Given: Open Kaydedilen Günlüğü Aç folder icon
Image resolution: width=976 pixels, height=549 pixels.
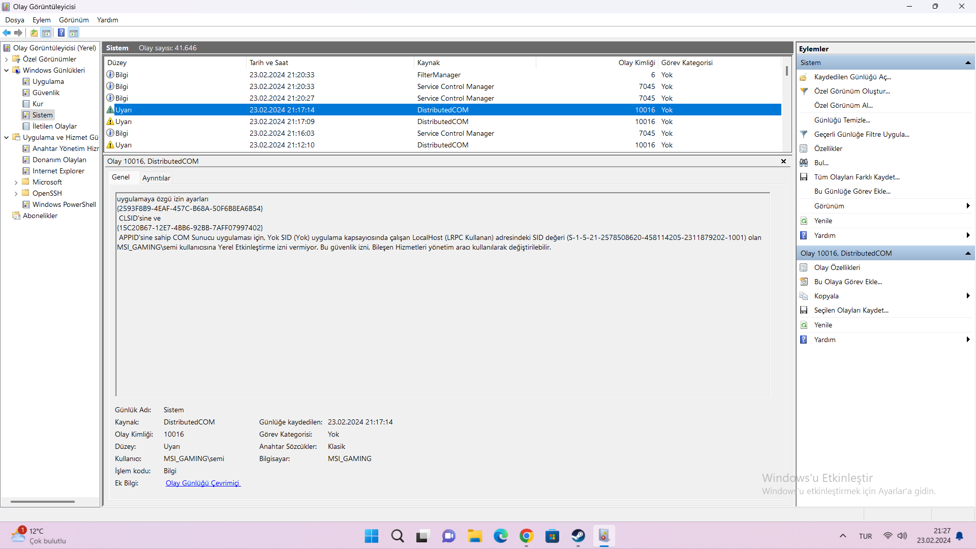Looking at the screenshot, I should click(804, 77).
